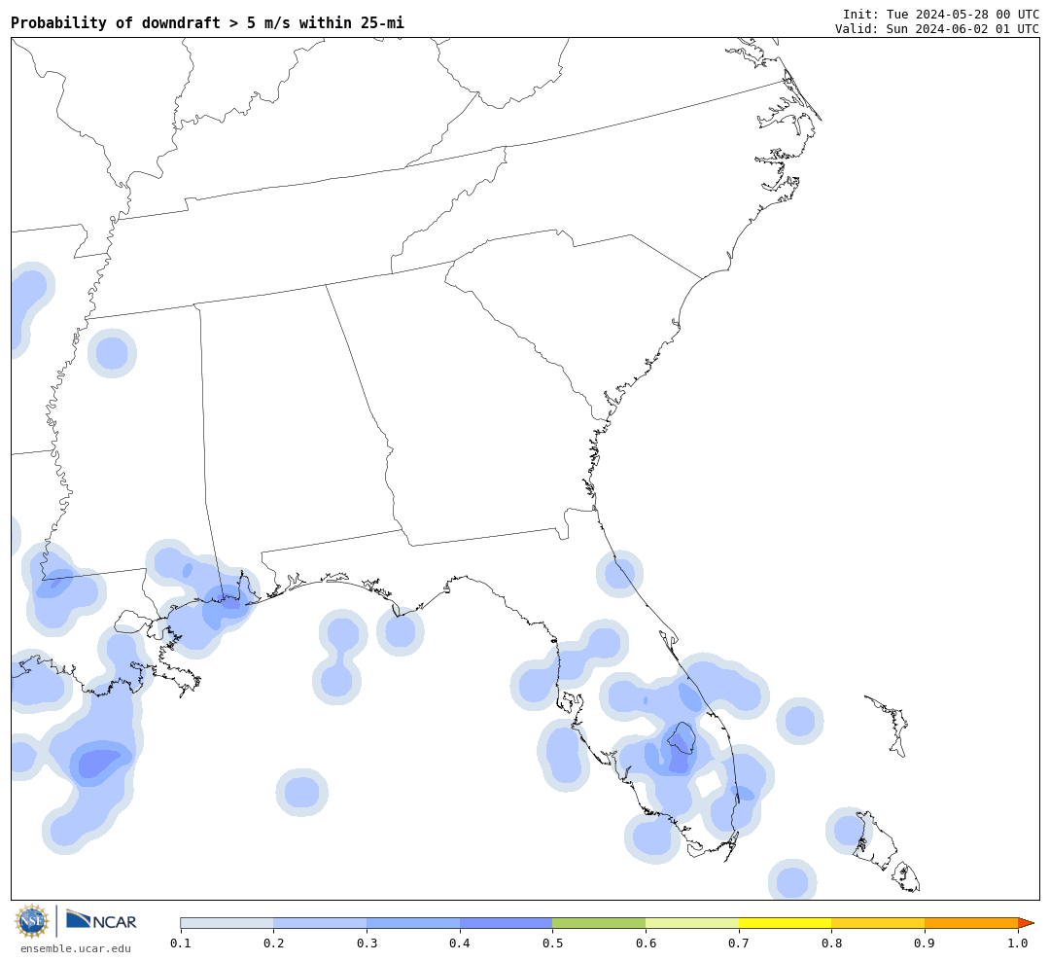
Task: Click the 0.1–0.2 pale gray-blue colorbar segment
Action: (227, 923)
